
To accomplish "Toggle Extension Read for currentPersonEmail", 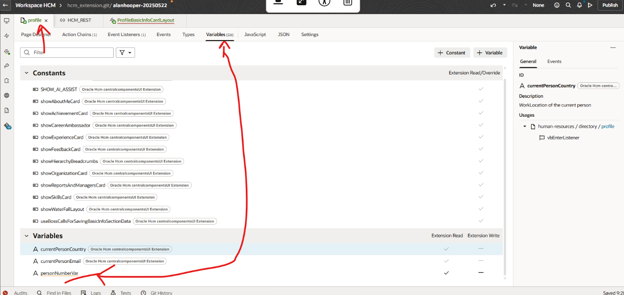I will tap(446, 261).
